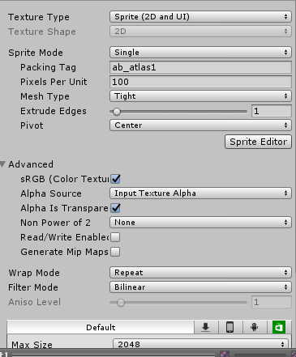
Task: Open the Pivot dropdown
Action: 200,125
